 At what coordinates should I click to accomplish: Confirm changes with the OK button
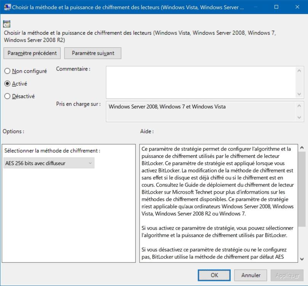[x=214, y=275]
